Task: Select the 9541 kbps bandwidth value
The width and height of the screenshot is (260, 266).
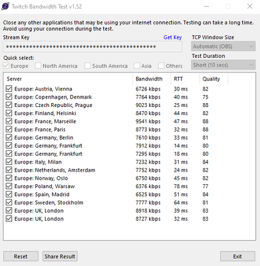Action: tap(148, 121)
